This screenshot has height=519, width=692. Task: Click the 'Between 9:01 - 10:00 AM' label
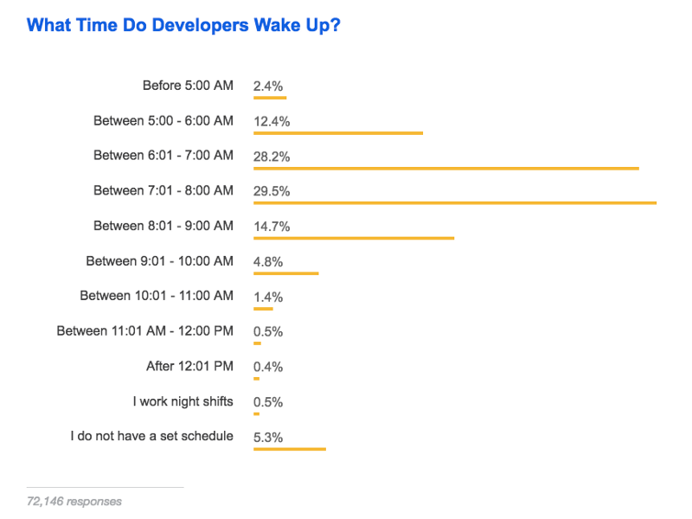[160, 261]
